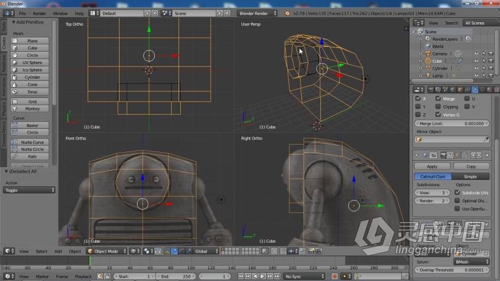Open the World properties tab icon
The width and height of the screenshot is (500, 281).
click(x=452, y=90)
